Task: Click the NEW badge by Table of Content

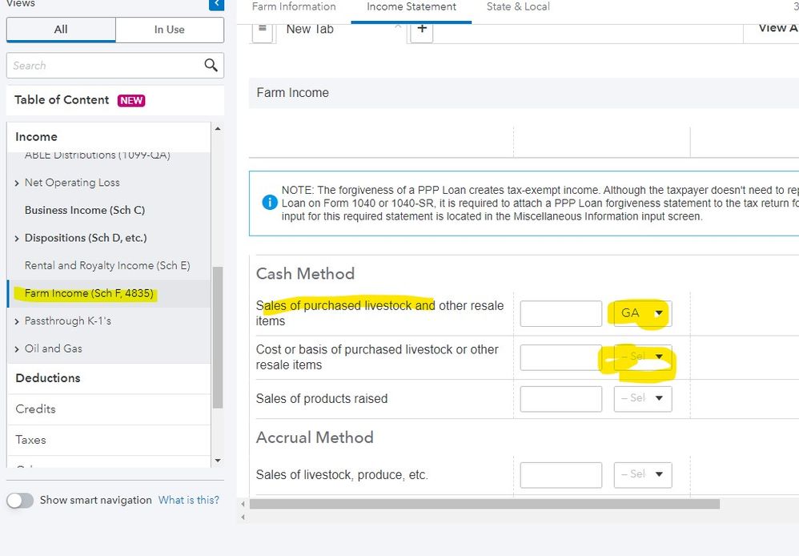Action: click(x=131, y=100)
